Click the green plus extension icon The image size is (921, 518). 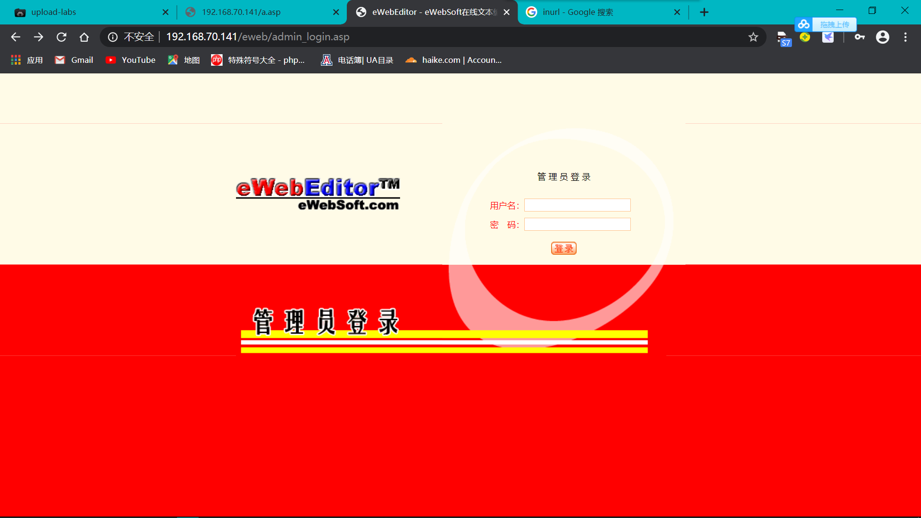(x=805, y=37)
